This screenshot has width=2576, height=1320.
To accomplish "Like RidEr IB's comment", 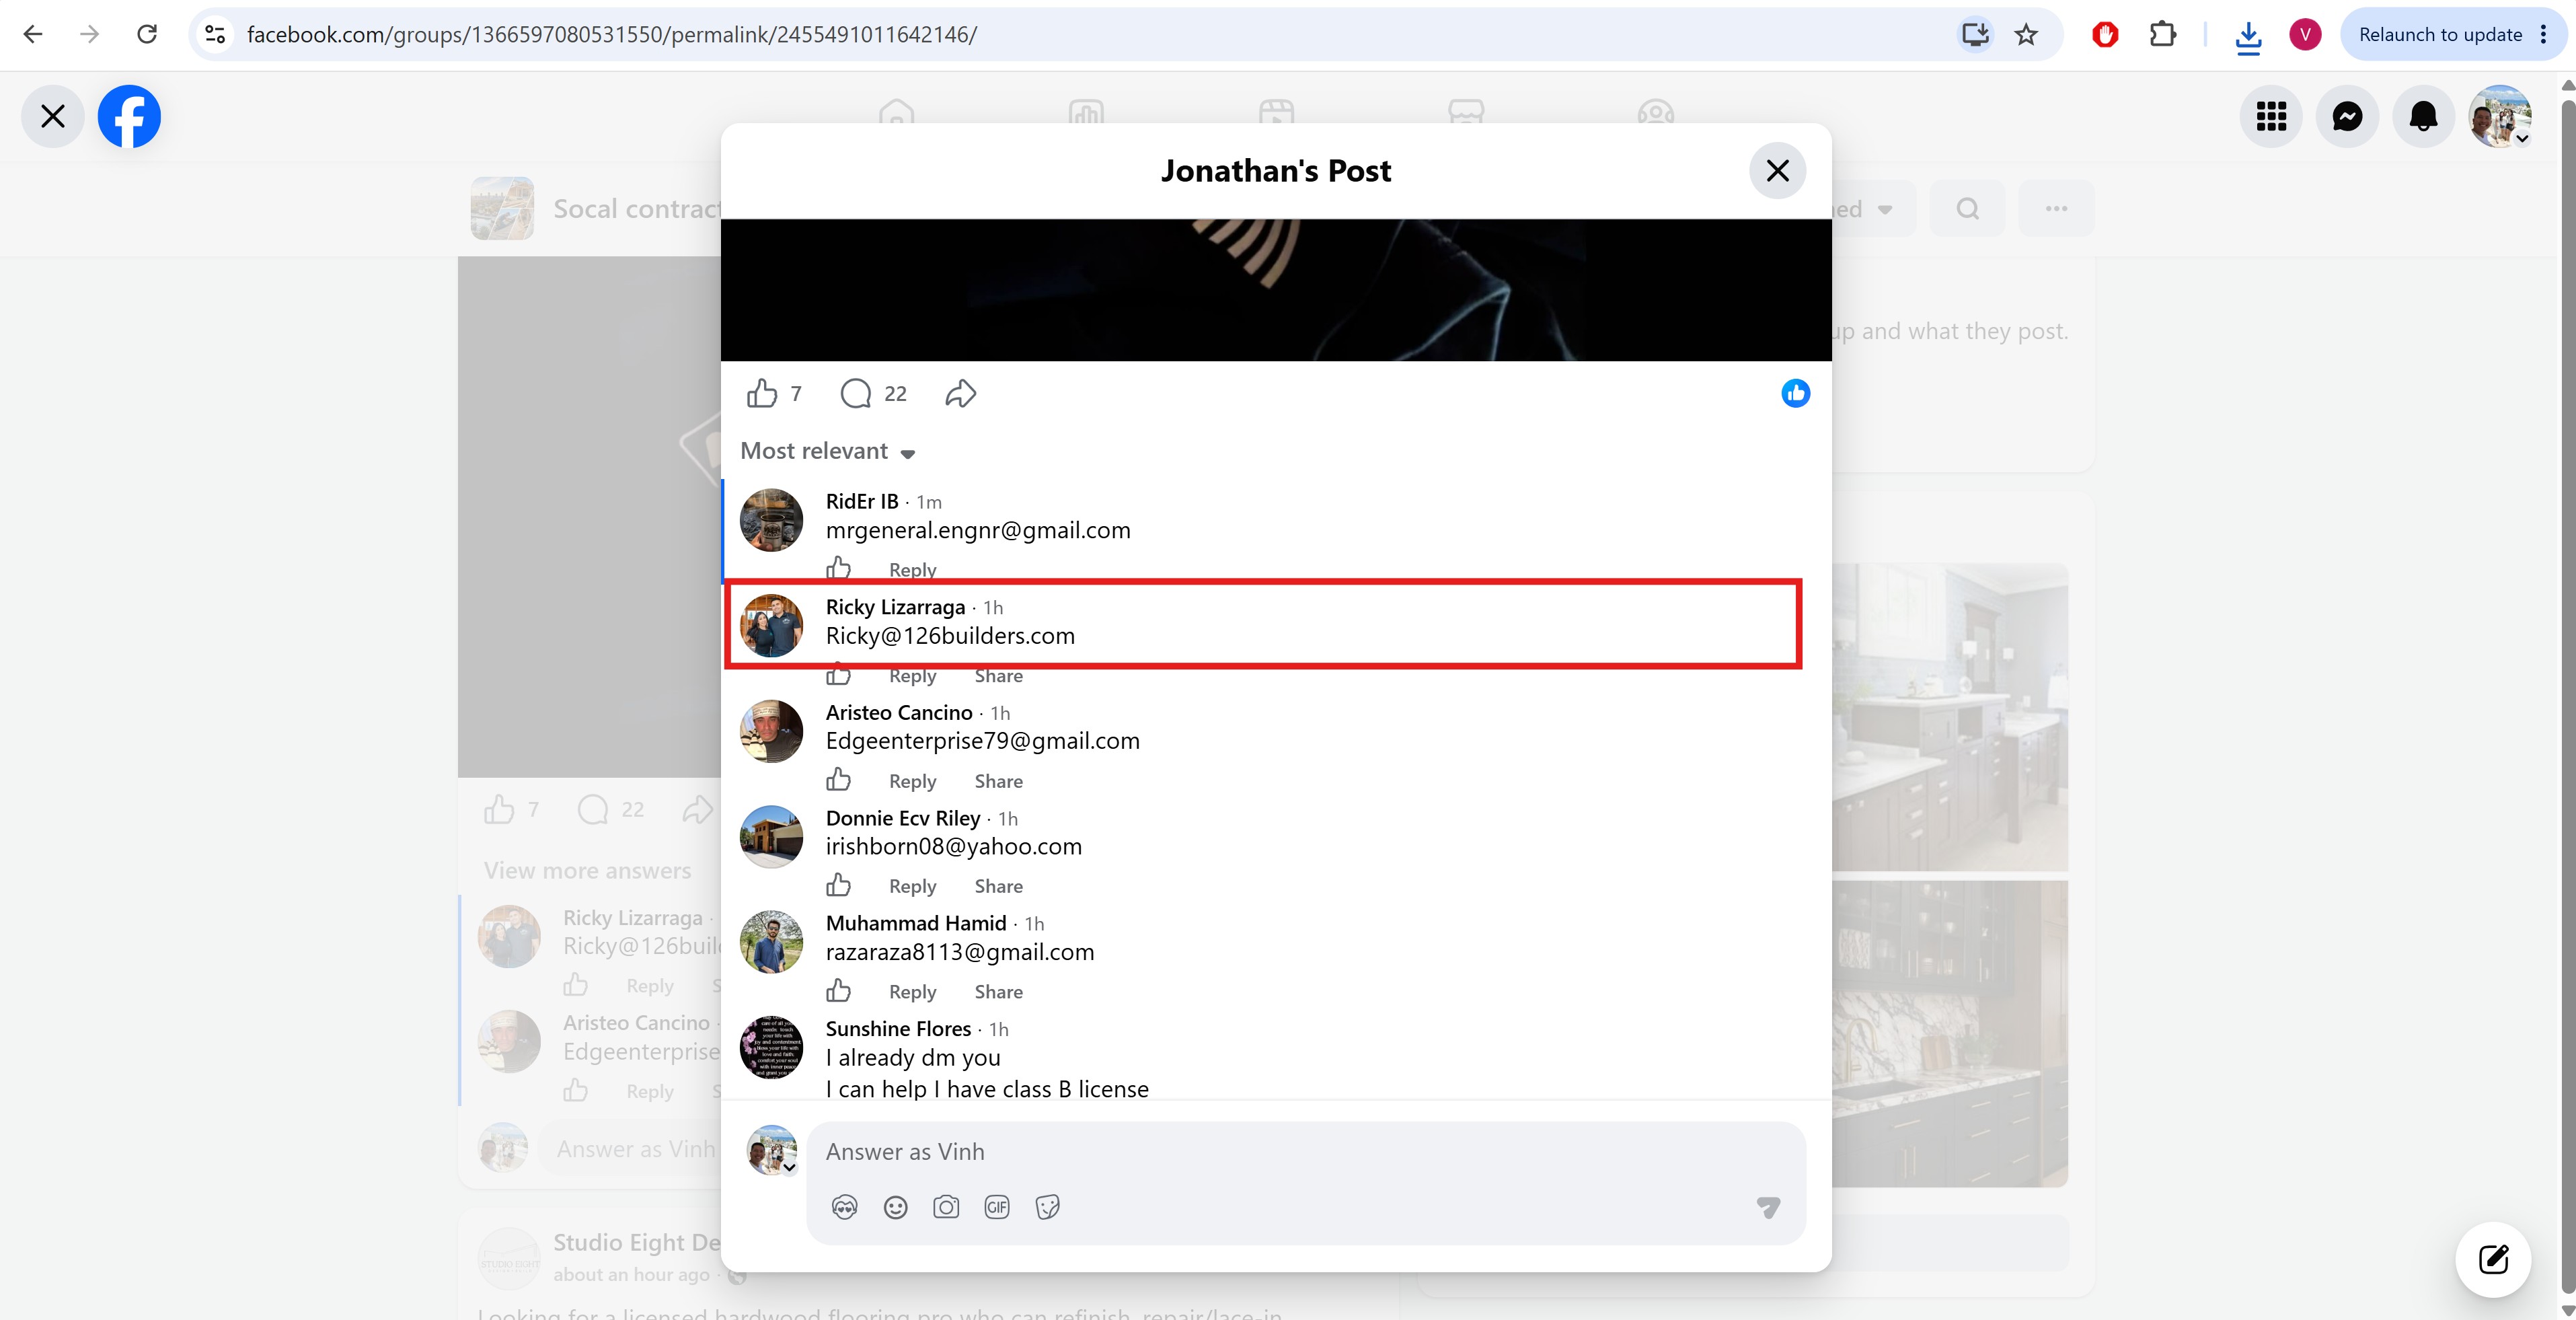I will point(839,568).
